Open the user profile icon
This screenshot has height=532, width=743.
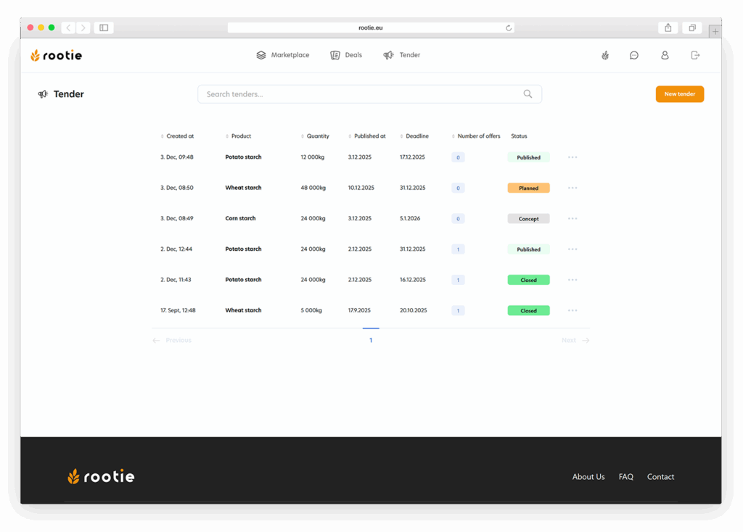(665, 55)
